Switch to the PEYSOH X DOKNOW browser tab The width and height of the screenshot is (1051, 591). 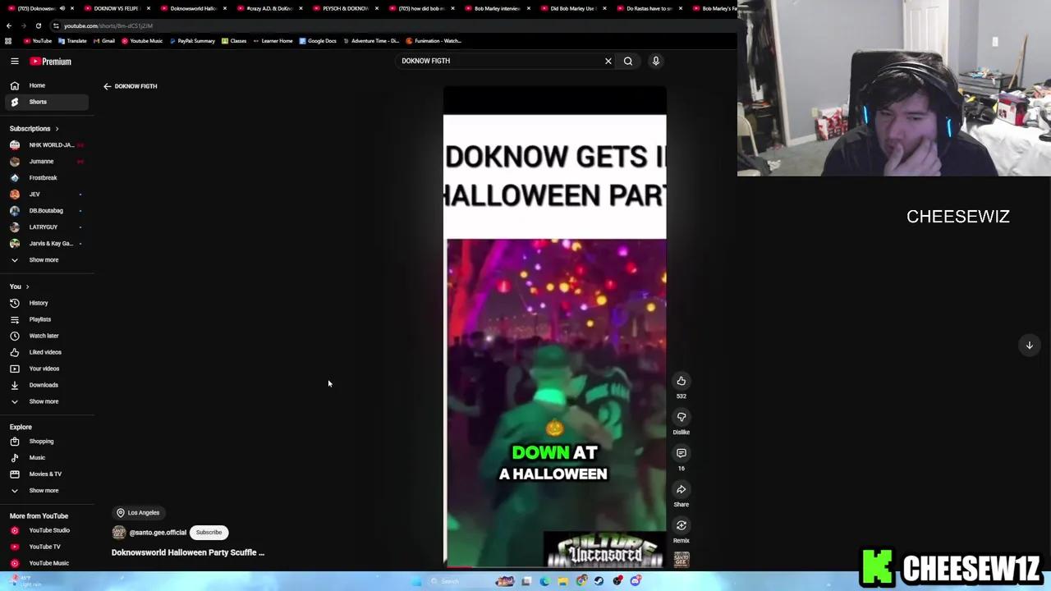pos(345,8)
